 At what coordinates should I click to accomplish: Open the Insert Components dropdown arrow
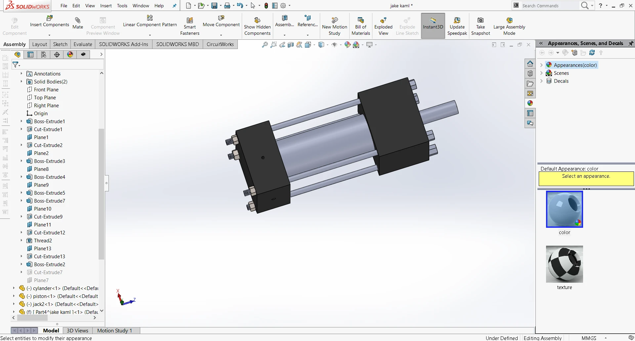(x=49, y=35)
